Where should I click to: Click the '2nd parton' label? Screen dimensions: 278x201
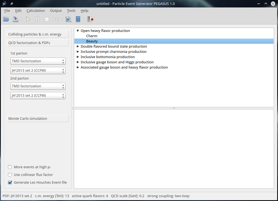[19, 78]
